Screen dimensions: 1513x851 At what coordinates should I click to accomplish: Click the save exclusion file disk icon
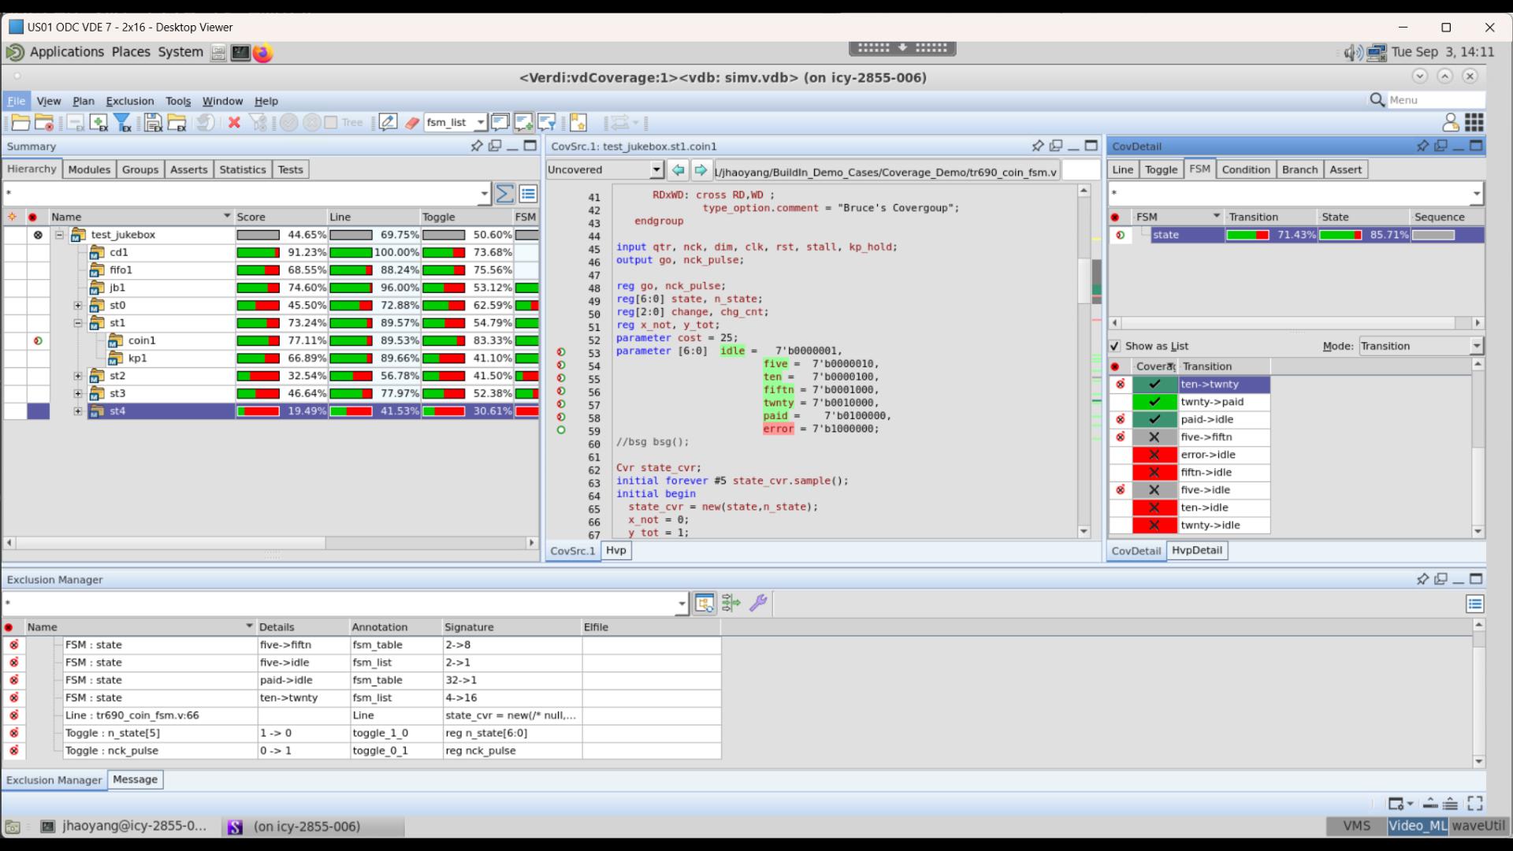(x=153, y=122)
